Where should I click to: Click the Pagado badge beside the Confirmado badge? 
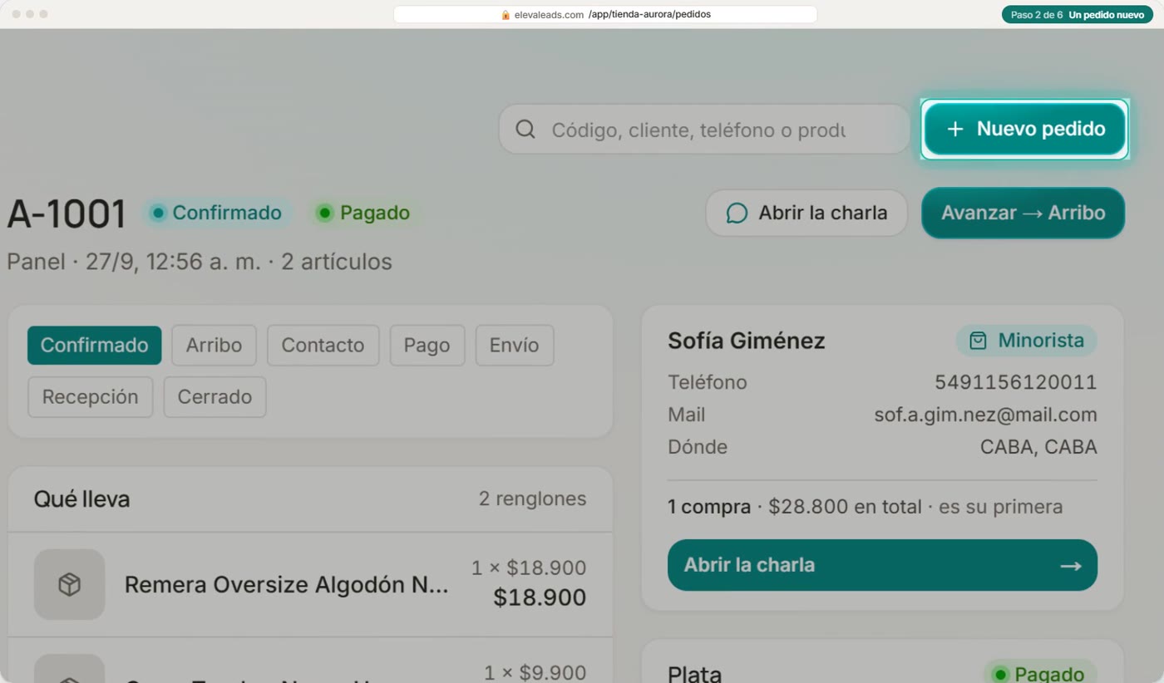[364, 213]
